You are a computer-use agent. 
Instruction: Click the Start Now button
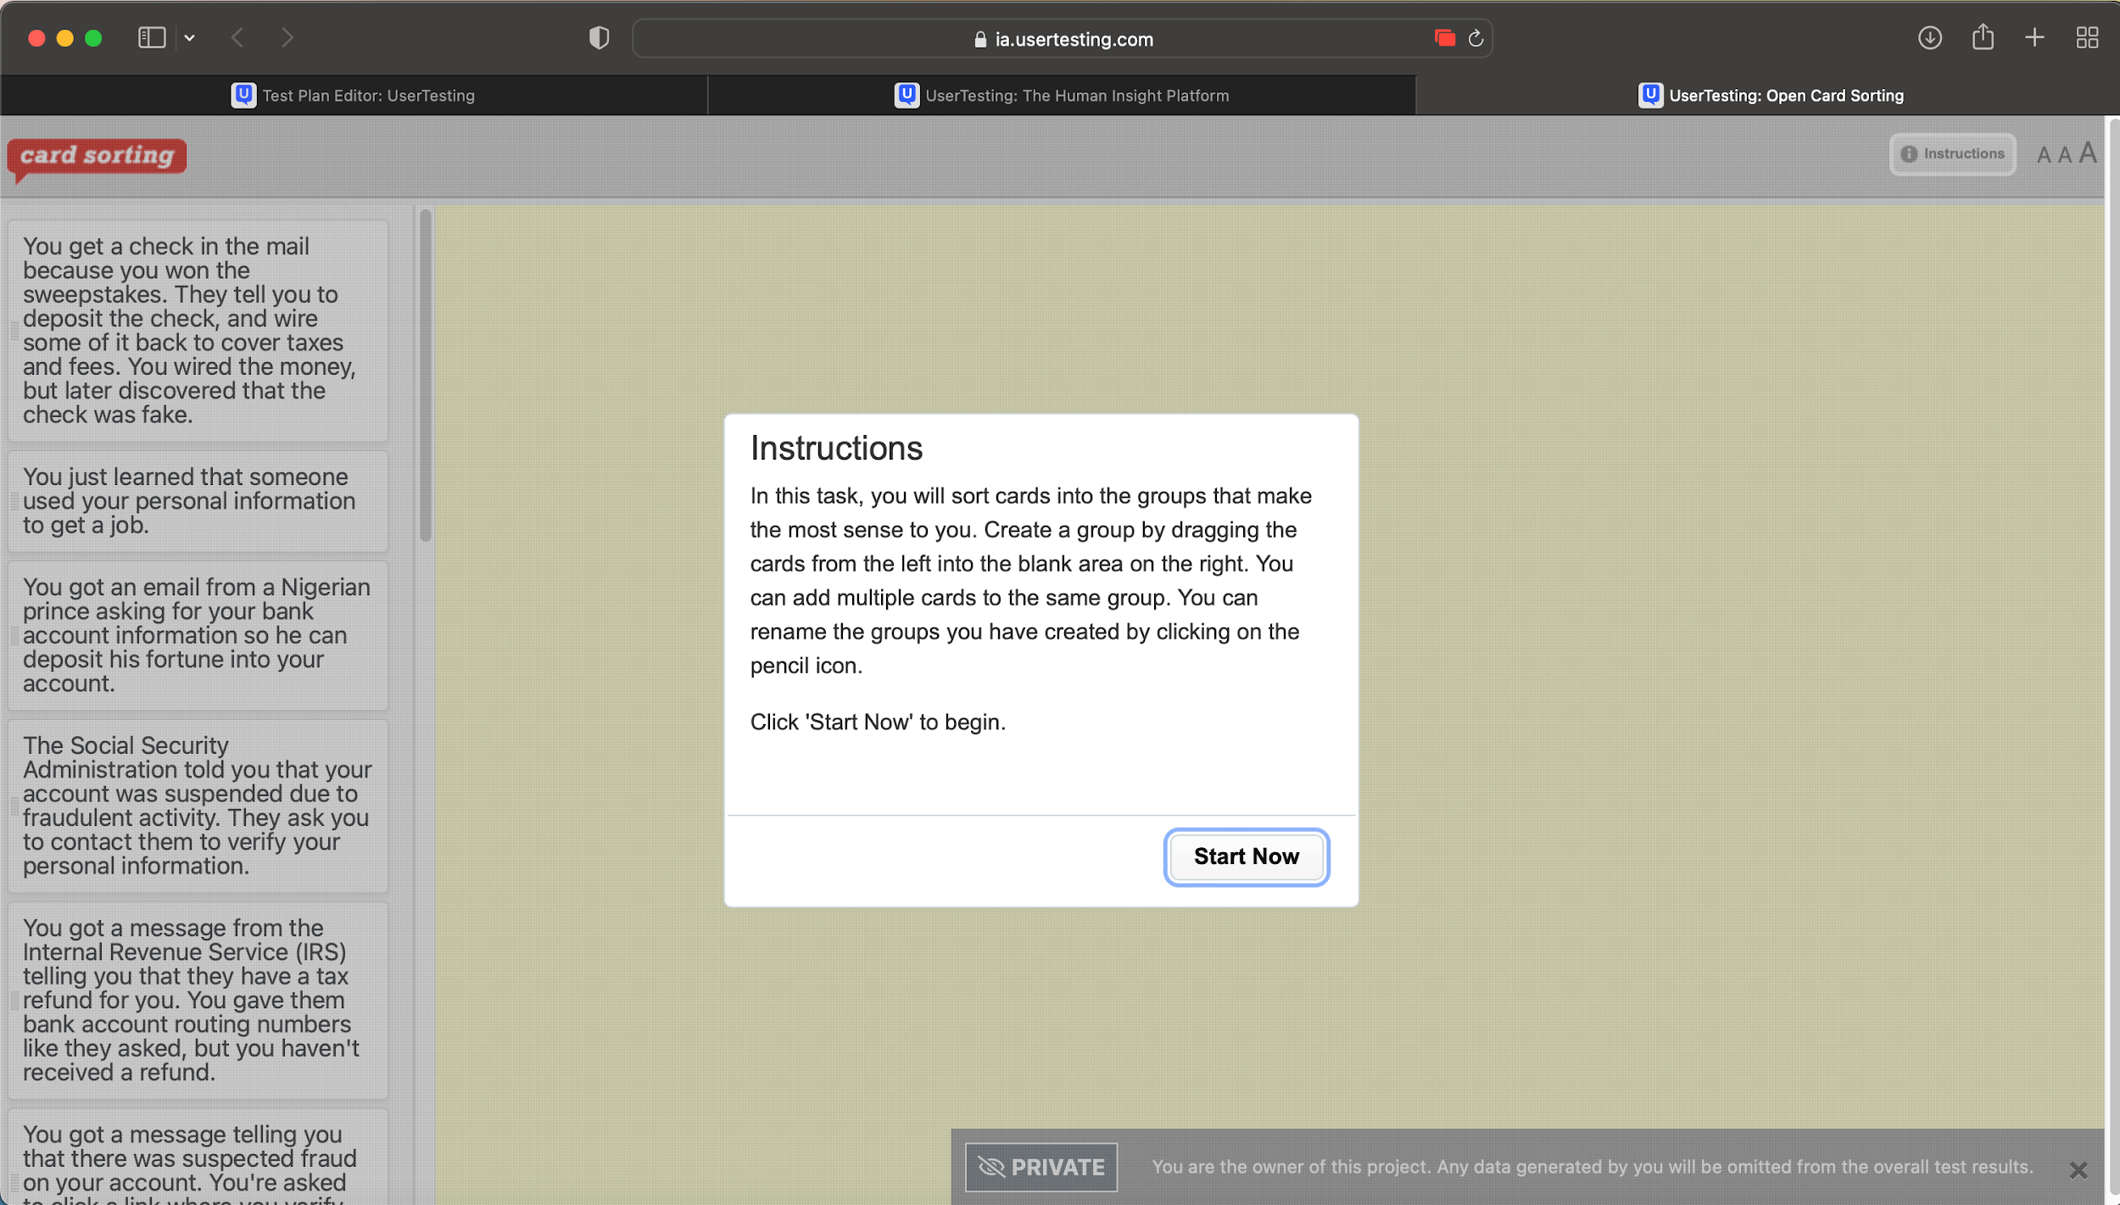coord(1245,856)
